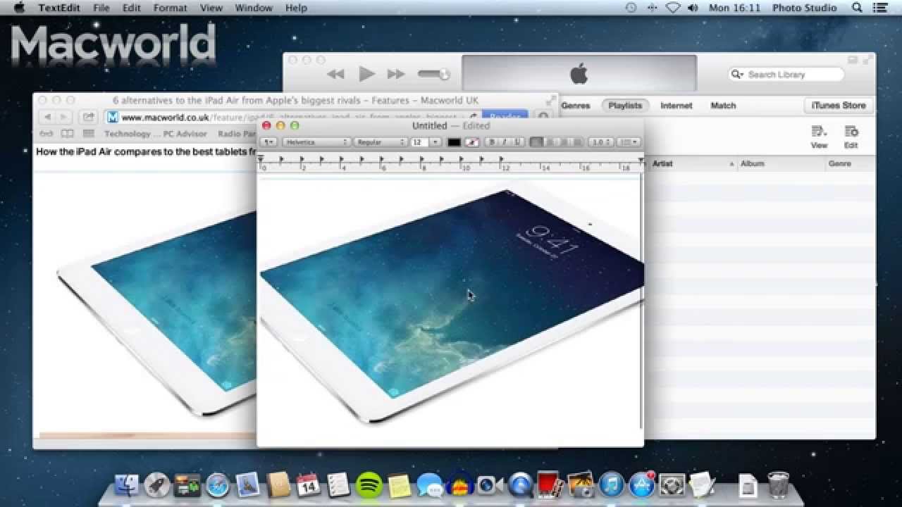Open App Store icon with badge in Dock
This screenshot has width=902, height=507.
pyautogui.click(x=641, y=484)
